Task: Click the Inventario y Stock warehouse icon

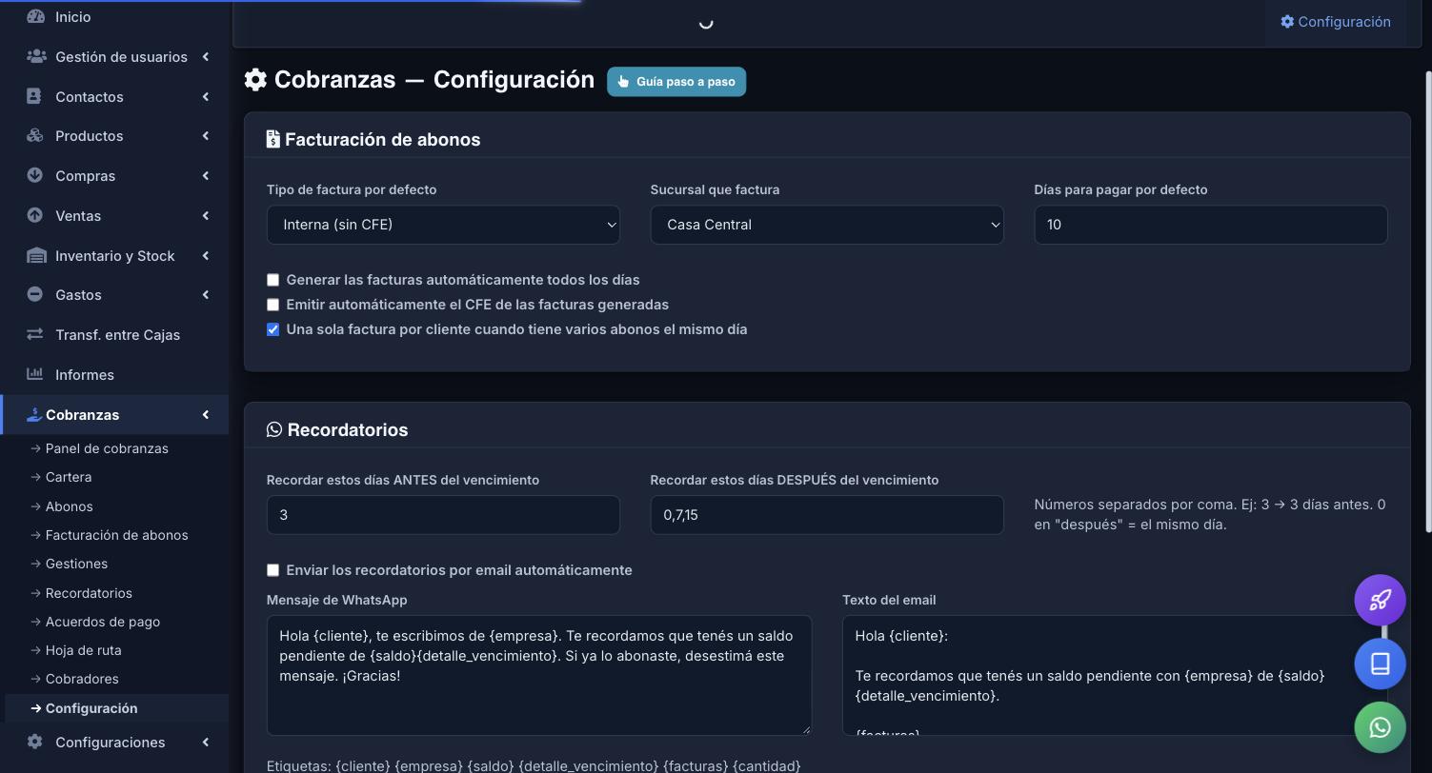Action: point(36,255)
